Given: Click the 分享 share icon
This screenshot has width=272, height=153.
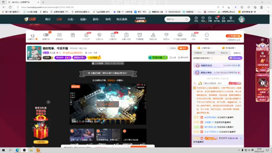Looking at the screenshot, I should point(173,57).
